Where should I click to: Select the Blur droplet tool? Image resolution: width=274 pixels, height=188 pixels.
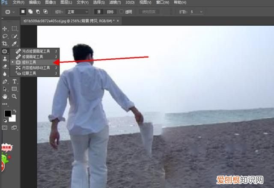tap(5, 74)
